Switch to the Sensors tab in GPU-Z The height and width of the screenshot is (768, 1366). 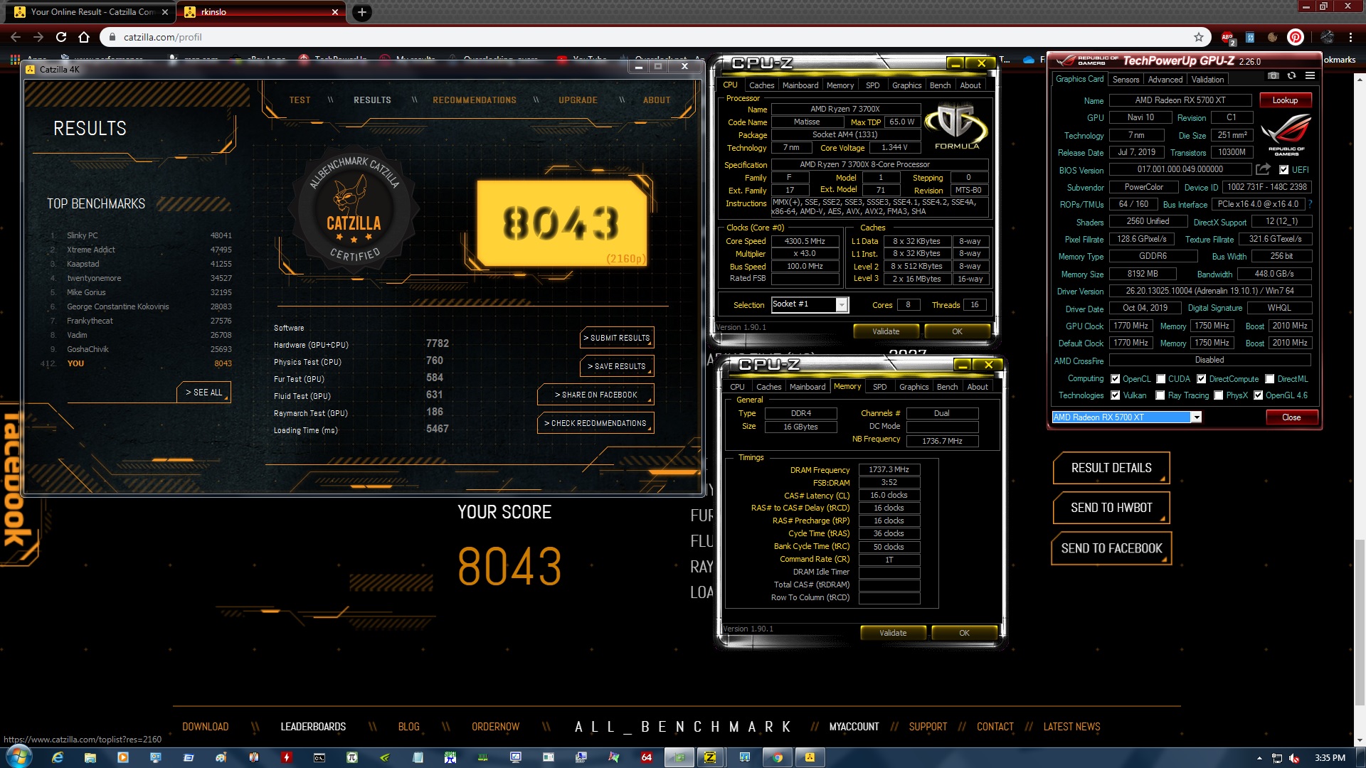coord(1126,80)
